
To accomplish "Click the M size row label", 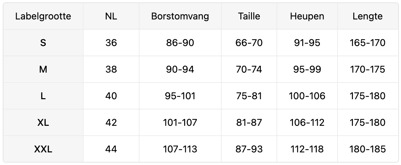I will pyautogui.click(x=43, y=70).
